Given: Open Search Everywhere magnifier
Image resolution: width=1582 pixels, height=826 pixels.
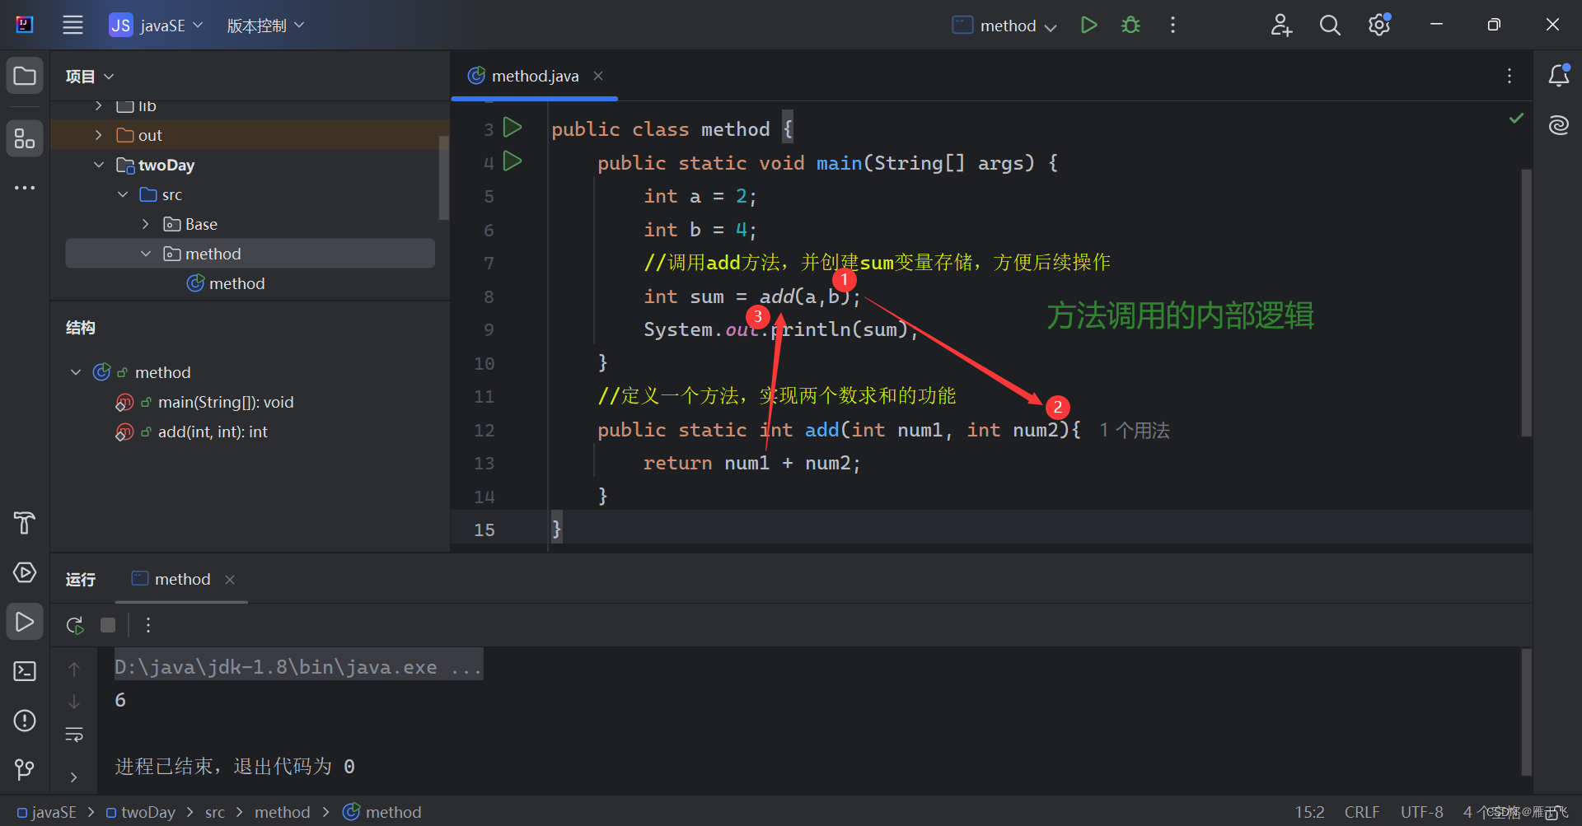Looking at the screenshot, I should [1330, 25].
